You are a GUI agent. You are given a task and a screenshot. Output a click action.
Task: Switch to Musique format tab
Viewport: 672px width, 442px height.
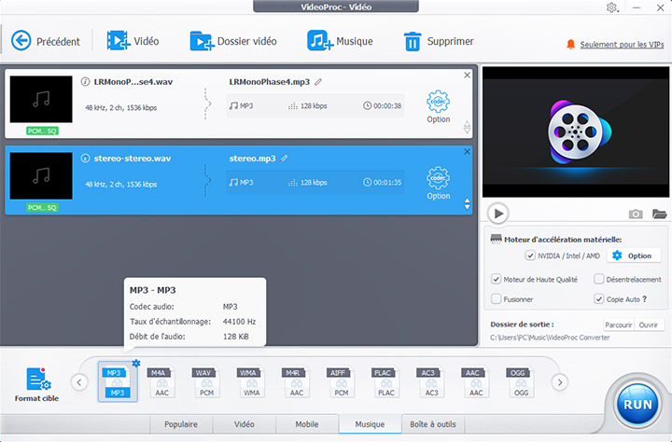(x=370, y=424)
